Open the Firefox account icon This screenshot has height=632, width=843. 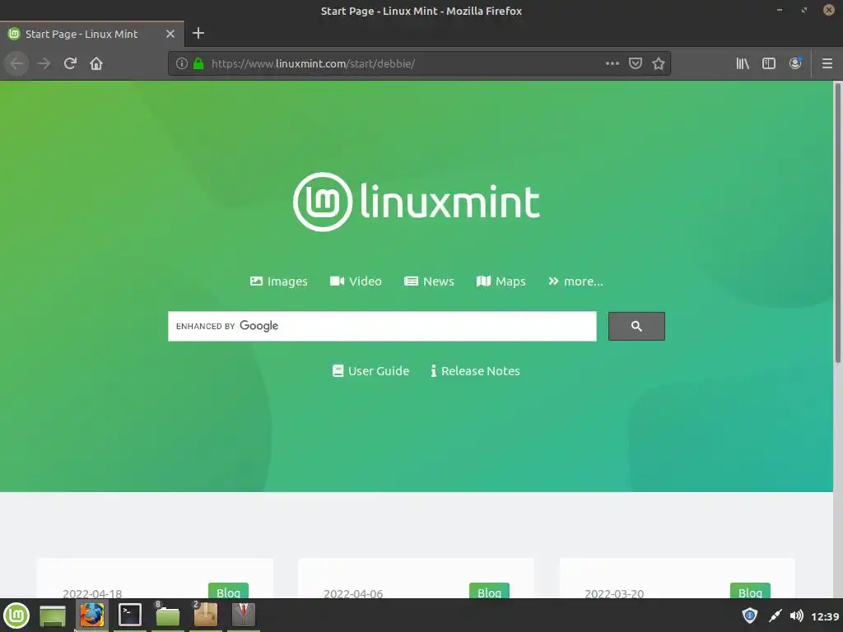point(795,63)
